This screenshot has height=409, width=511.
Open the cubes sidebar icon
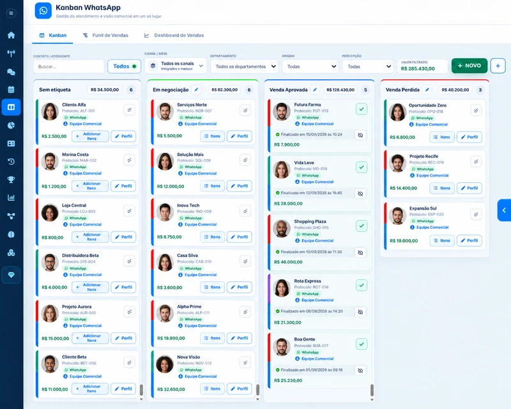(11, 252)
